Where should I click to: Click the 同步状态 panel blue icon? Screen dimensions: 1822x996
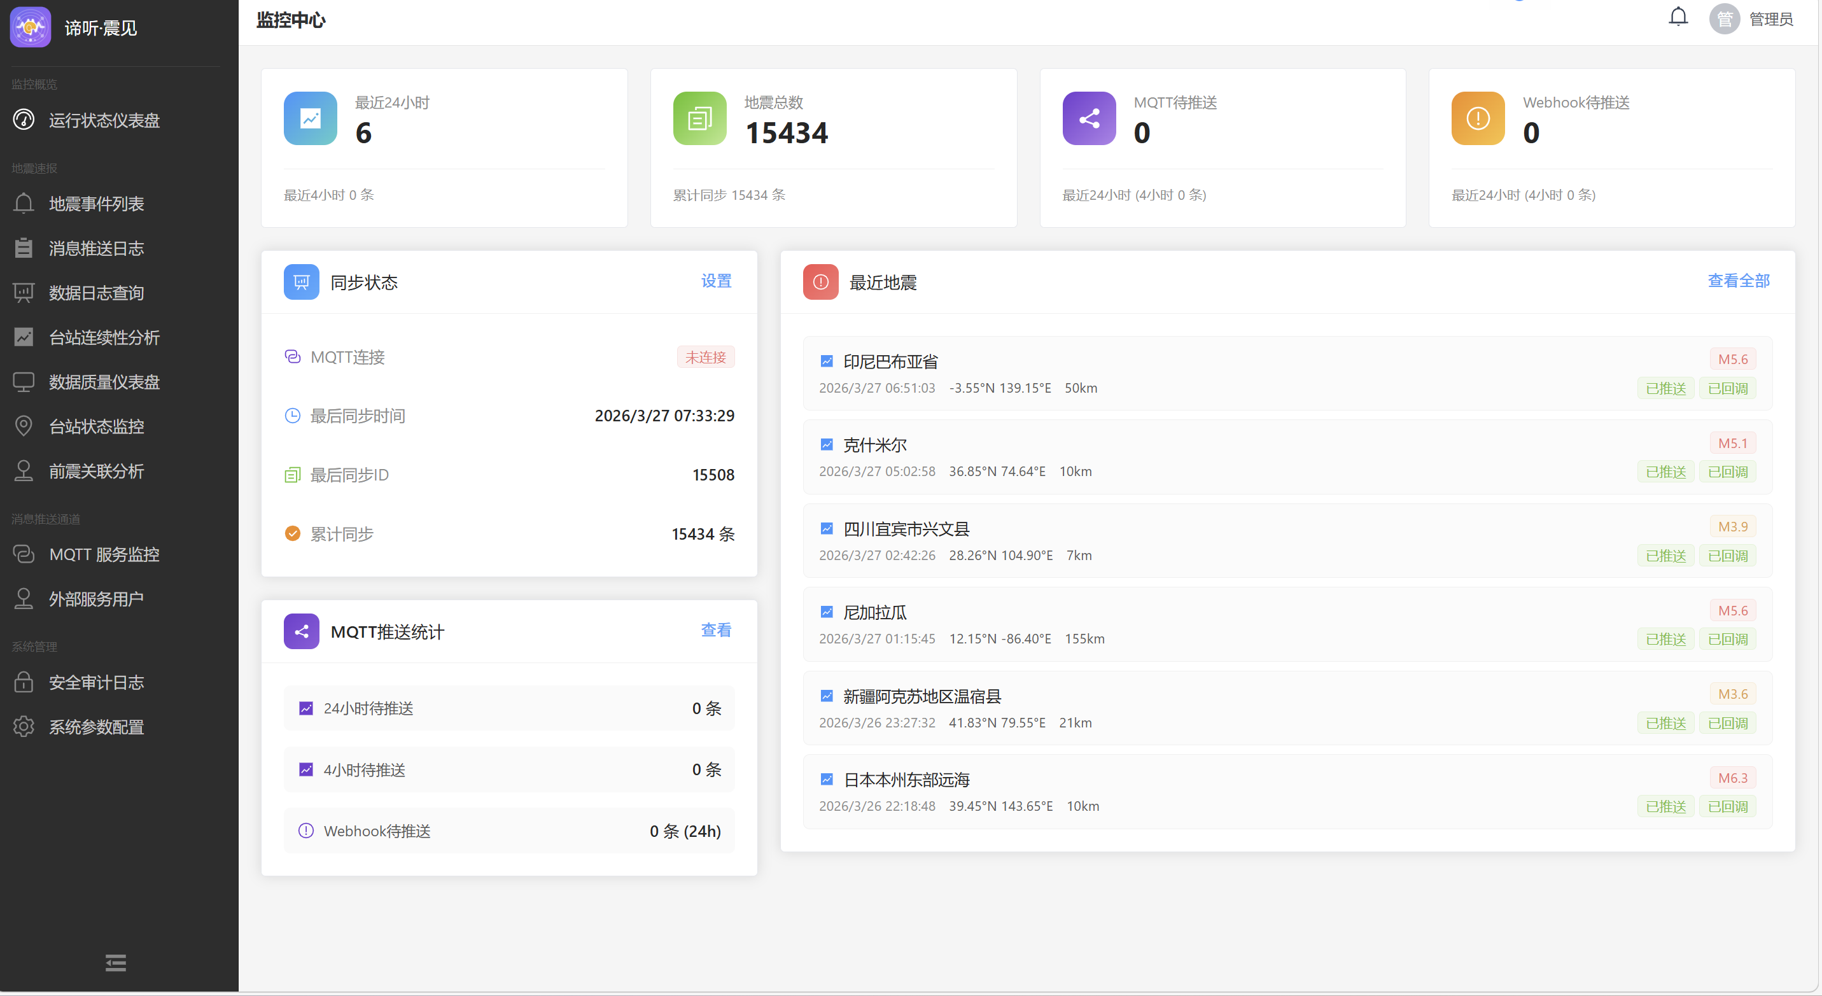(x=301, y=282)
